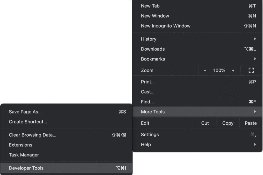Open a New Tab
The image size is (263, 175).
198,6
